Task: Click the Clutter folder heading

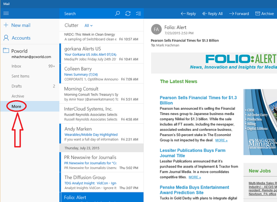Action: pyautogui.click(x=71, y=25)
